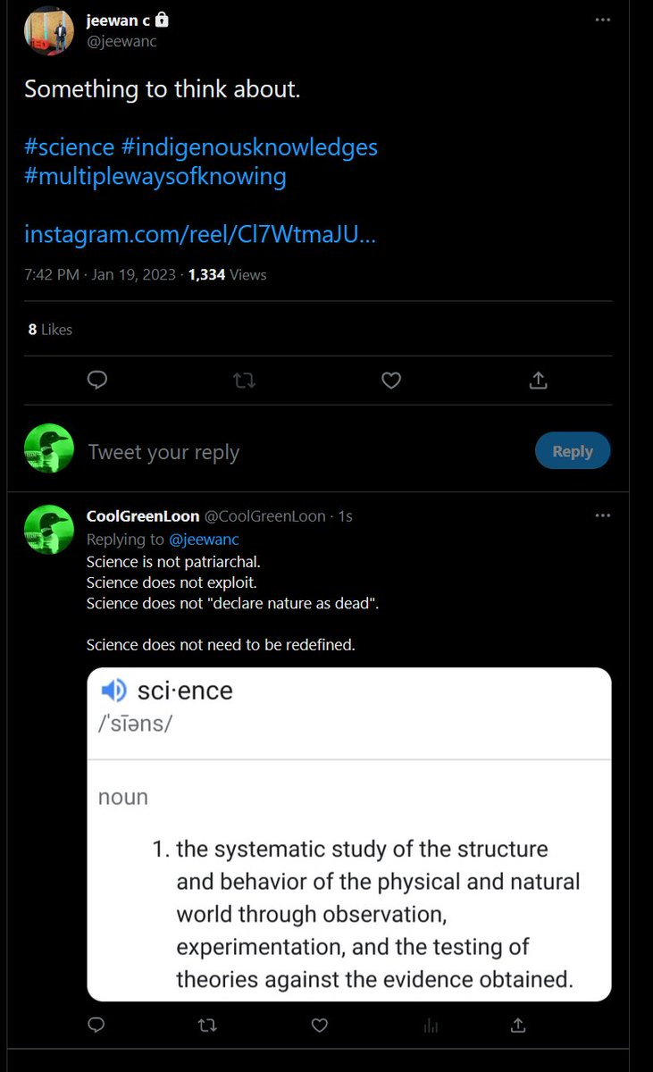Retweet jeewan c's tweet
653x1072 pixels.
pos(244,381)
